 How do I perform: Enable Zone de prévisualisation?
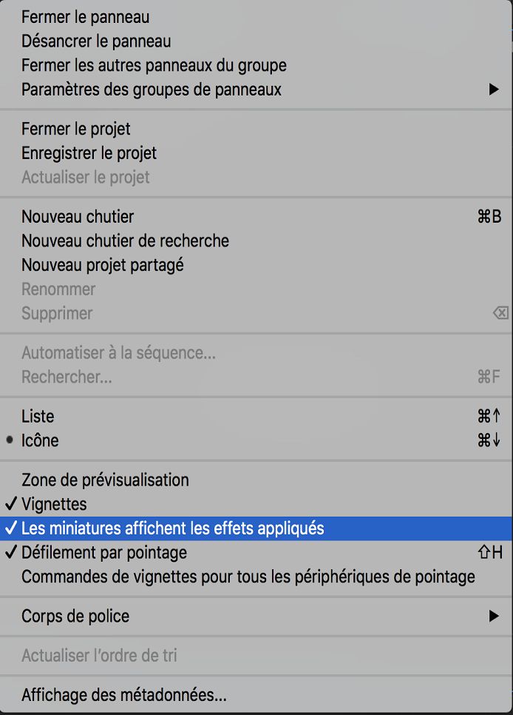click(x=105, y=480)
